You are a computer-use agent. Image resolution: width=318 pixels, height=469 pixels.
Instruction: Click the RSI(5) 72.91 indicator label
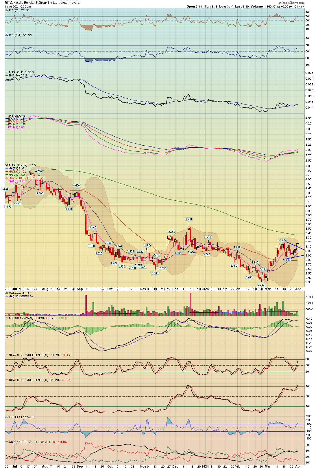click(19, 10)
